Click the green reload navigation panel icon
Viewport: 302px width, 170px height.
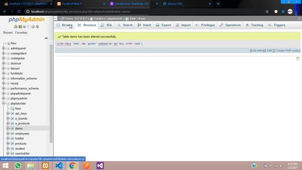37,26
